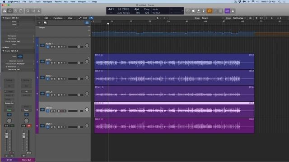Open Spotlight search in menu bar
The width and height of the screenshot is (289, 162).
(279, 2)
